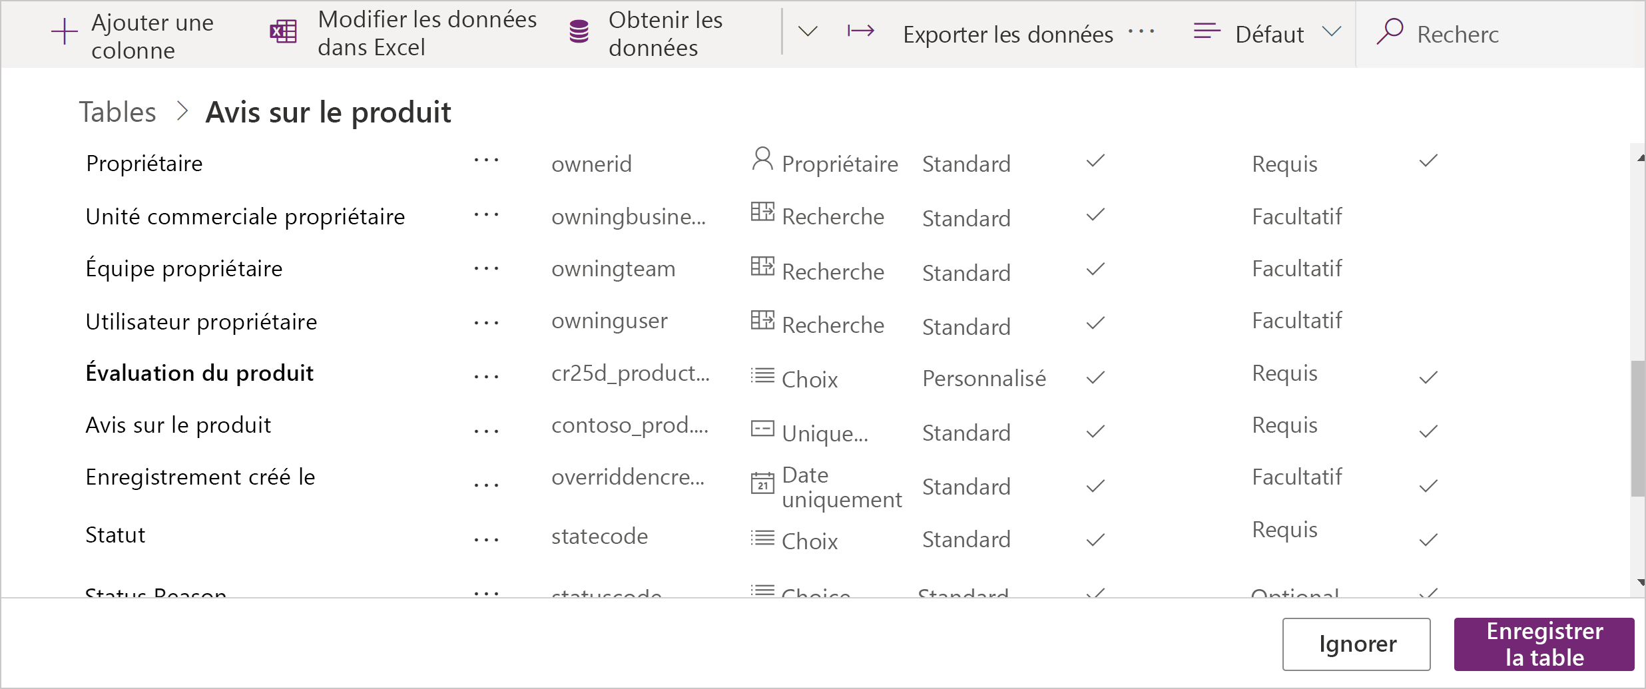This screenshot has height=689, width=1646.
Task: Click the rightmost checkmark on Avis sur le produit row
Action: point(1428,432)
